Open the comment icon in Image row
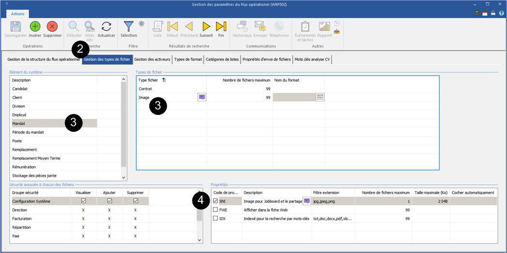The height and width of the screenshot is (253, 507). pos(202,97)
